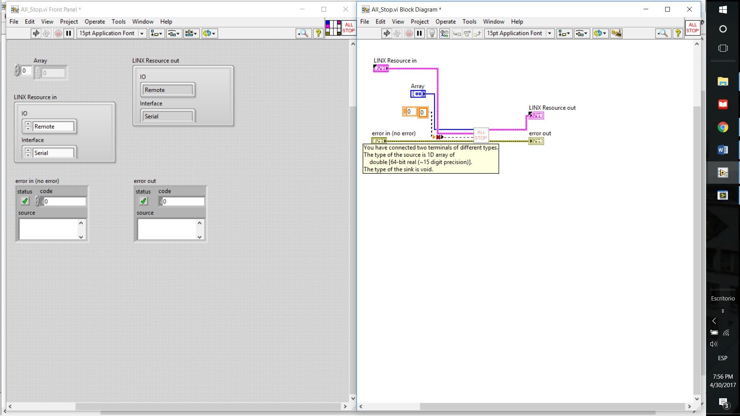
Task: Increment the Array index with the stepper arrows
Action: point(17,69)
